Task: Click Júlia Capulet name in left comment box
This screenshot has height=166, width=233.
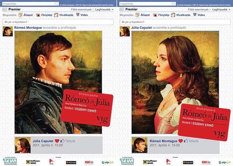Action: [43, 141]
